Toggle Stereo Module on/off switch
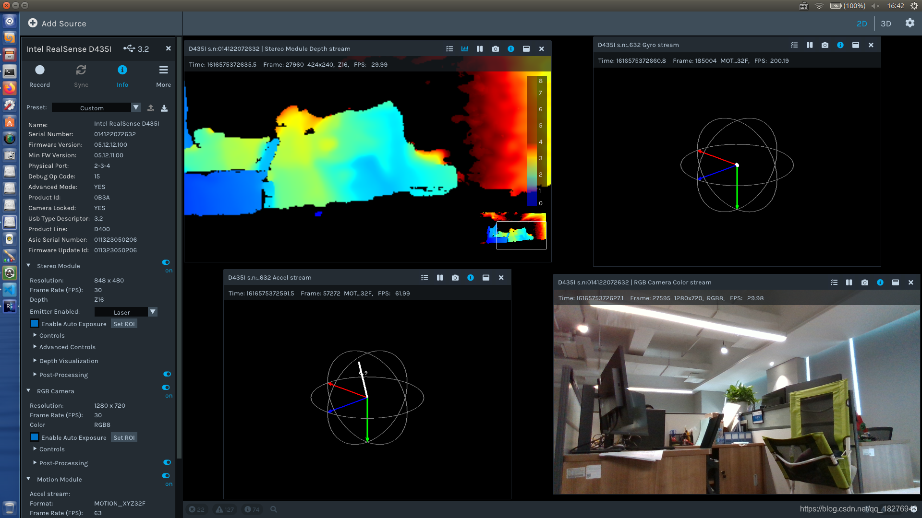This screenshot has height=518, width=922. (x=166, y=262)
